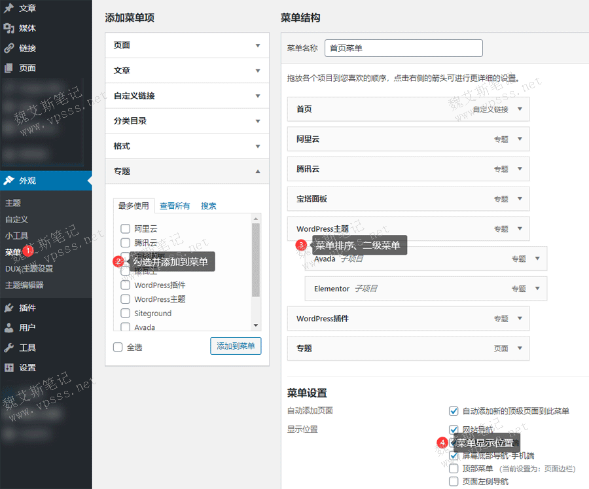Click the pages icon next to 页面
Screen dimensions: 589x489
(x=9, y=67)
